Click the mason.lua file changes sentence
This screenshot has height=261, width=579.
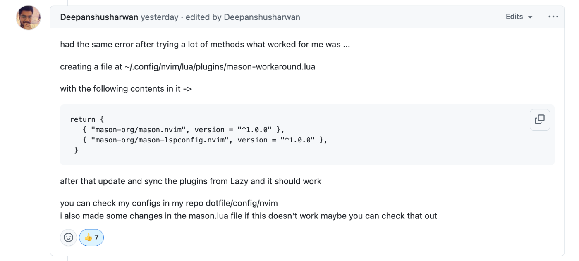(x=249, y=216)
